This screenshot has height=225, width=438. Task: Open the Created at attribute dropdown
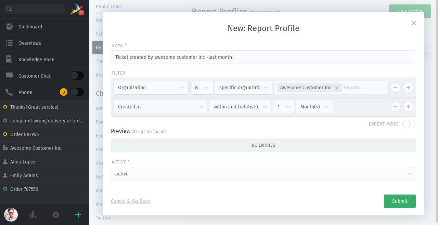tap(160, 107)
